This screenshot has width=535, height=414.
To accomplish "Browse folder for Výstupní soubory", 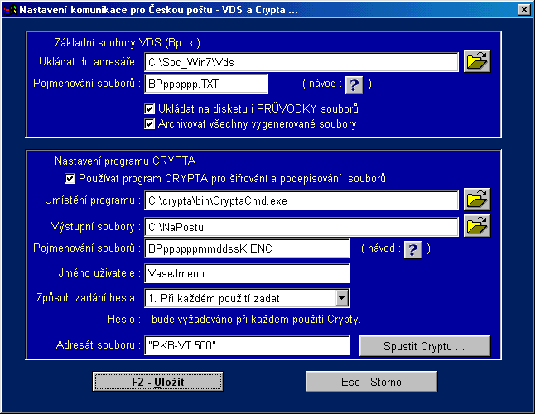I will [x=477, y=226].
